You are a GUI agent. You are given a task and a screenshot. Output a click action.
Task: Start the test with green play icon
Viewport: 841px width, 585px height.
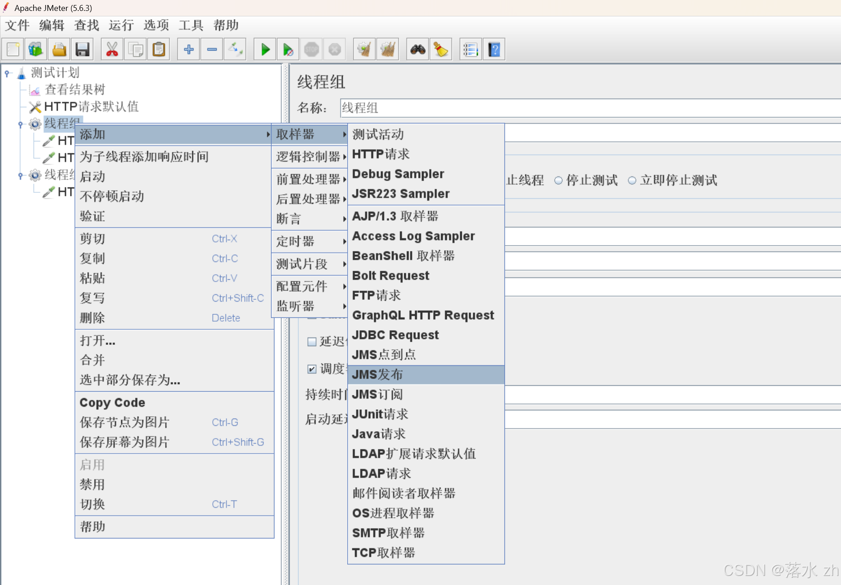[265, 49]
